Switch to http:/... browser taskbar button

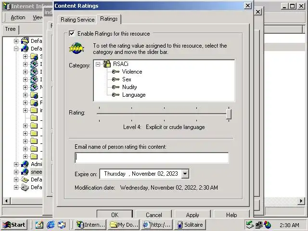point(157,225)
